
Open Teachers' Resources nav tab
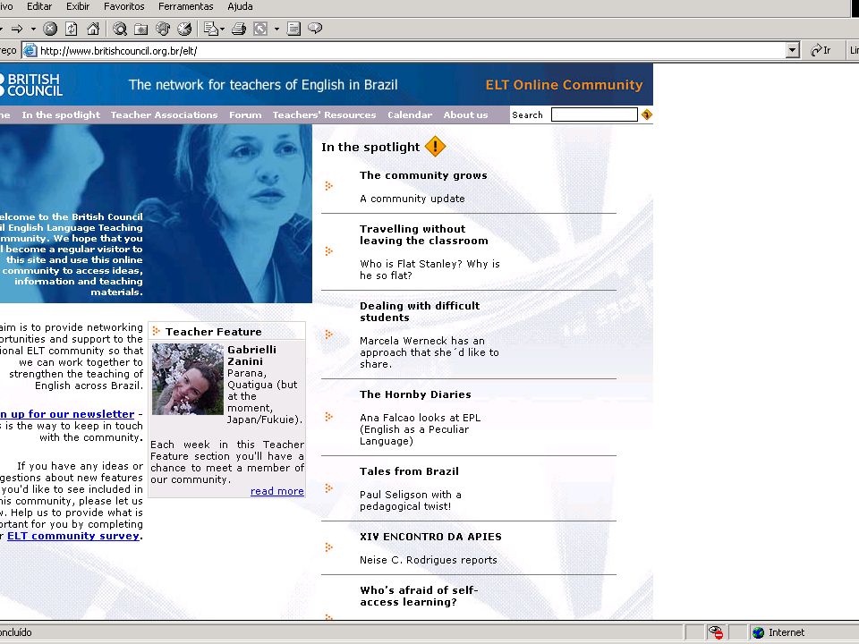pyautogui.click(x=324, y=115)
